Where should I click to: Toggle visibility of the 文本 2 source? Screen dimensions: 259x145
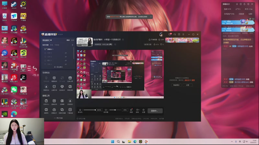pyautogui.click(x=66, y=57)
